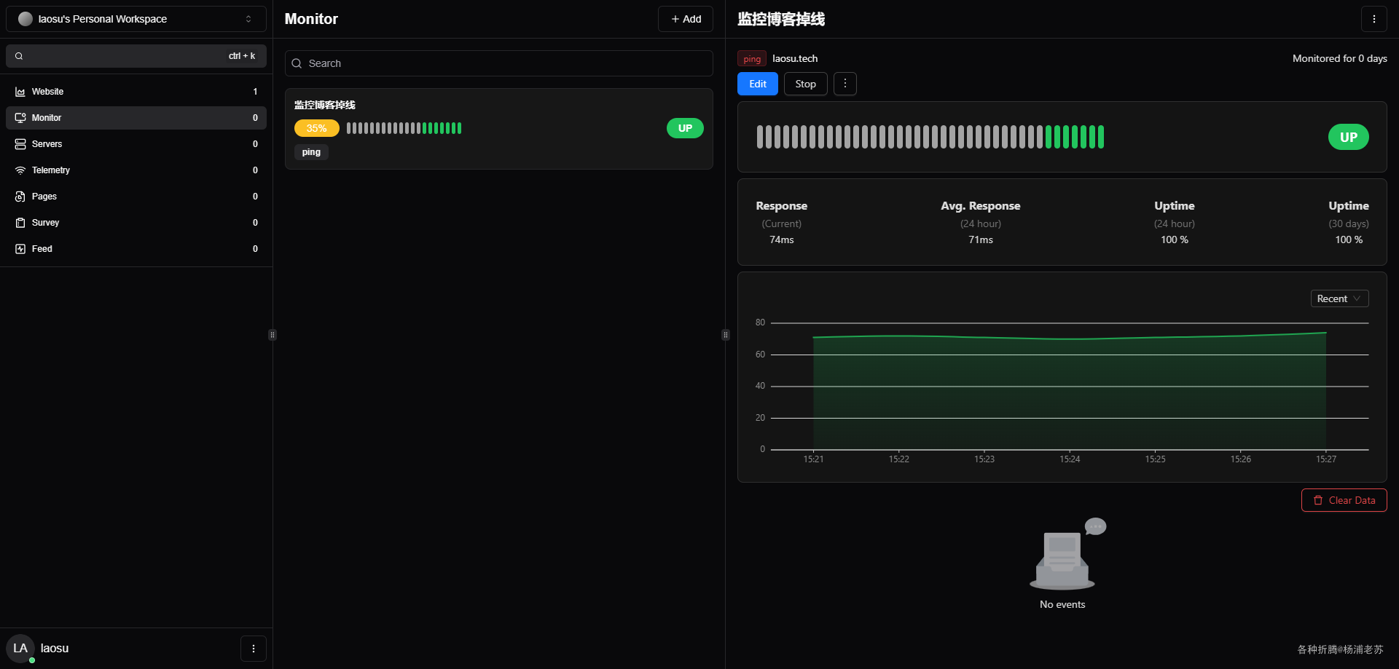Select the Monitor sidebar menu item
The height and width of the screenshot is (669, 1399).
coord(136,118)
